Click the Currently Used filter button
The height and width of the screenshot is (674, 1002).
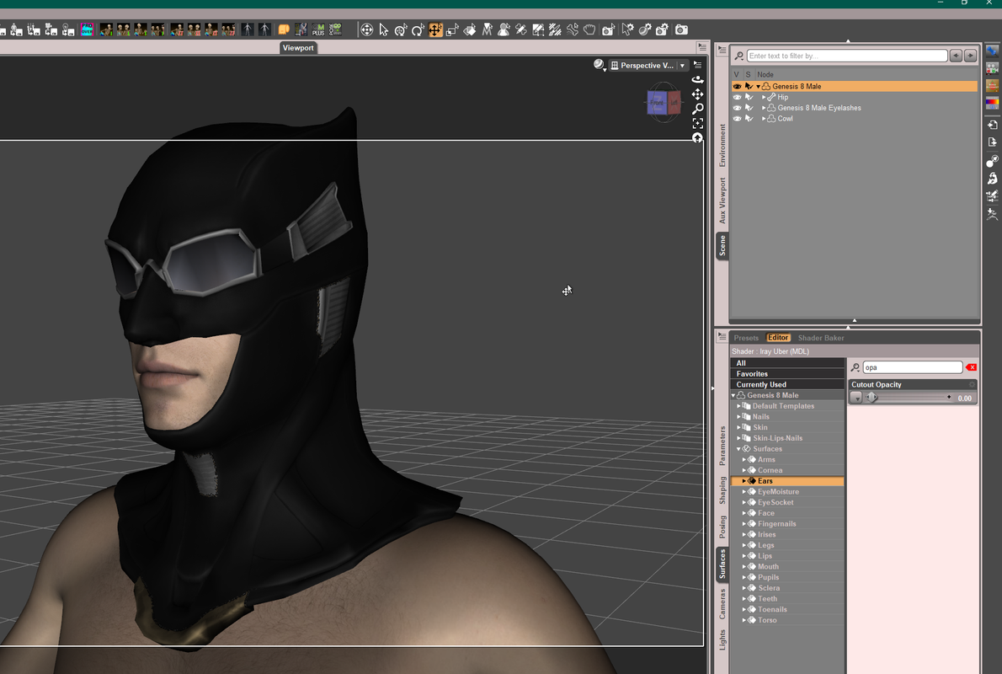[787, 384]
